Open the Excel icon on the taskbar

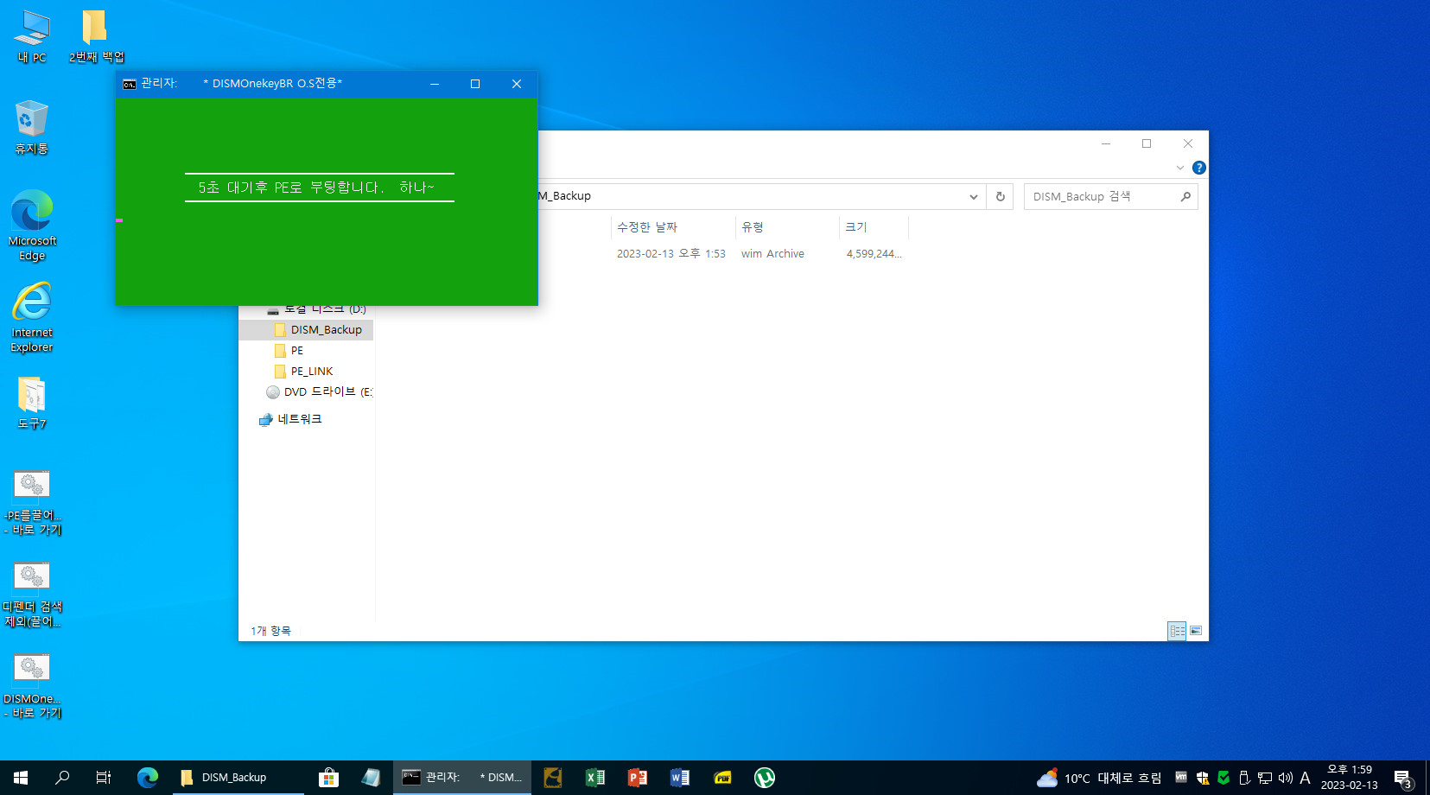pos(595,778)
